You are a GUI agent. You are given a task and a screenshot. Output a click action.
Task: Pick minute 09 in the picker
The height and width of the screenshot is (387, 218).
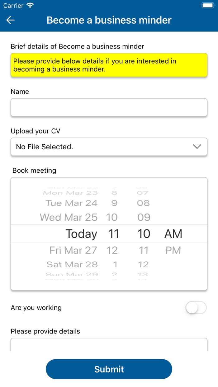point(144,217)
